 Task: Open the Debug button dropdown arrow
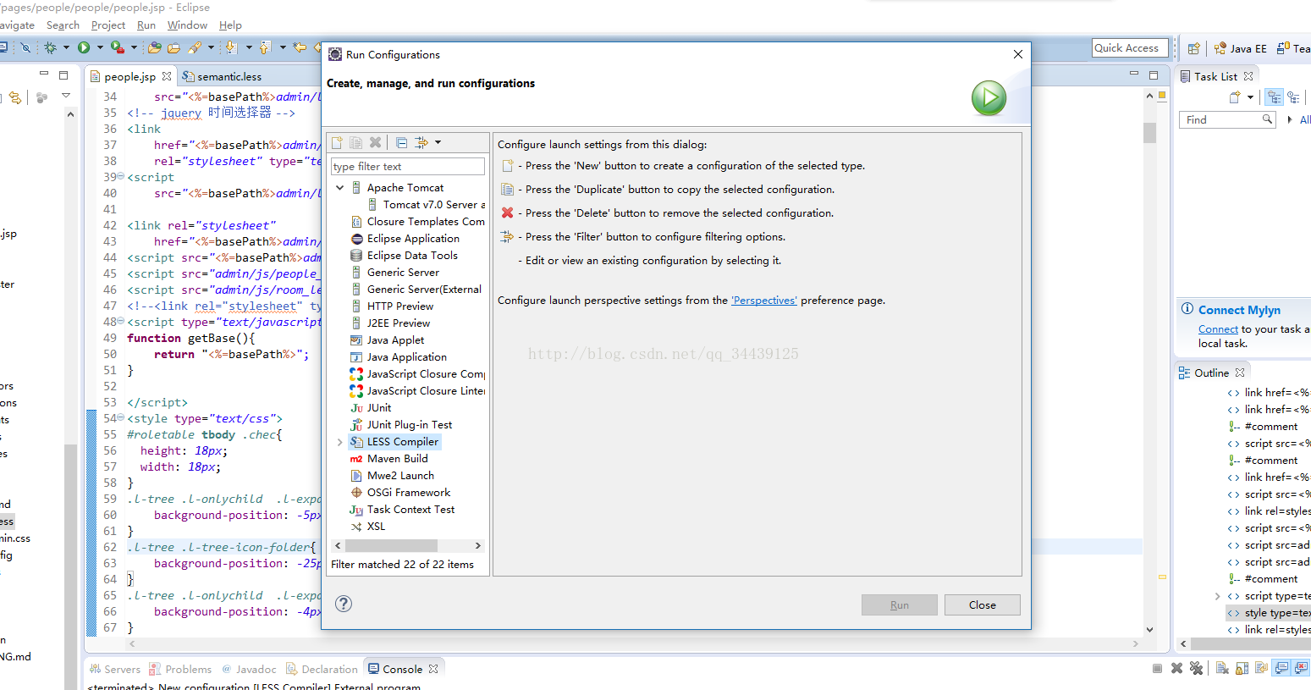pyautogui.click(x=66, y=47)
